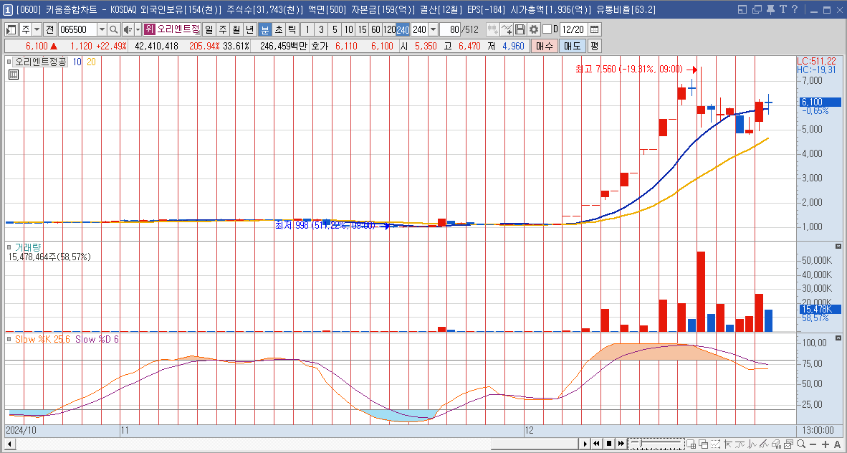Image resolution: width=847 pixels, height=453 pixels.
Task: Select the 초 (second) period button
Action: [278, 29]
